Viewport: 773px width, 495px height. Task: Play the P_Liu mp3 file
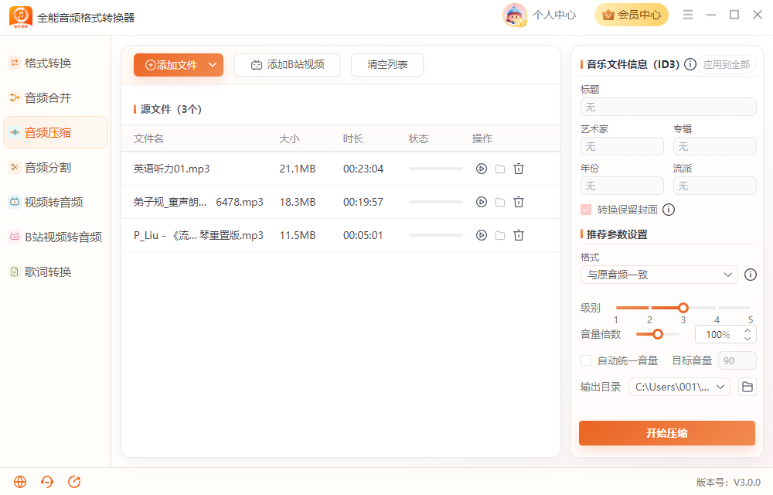(481, 235)
